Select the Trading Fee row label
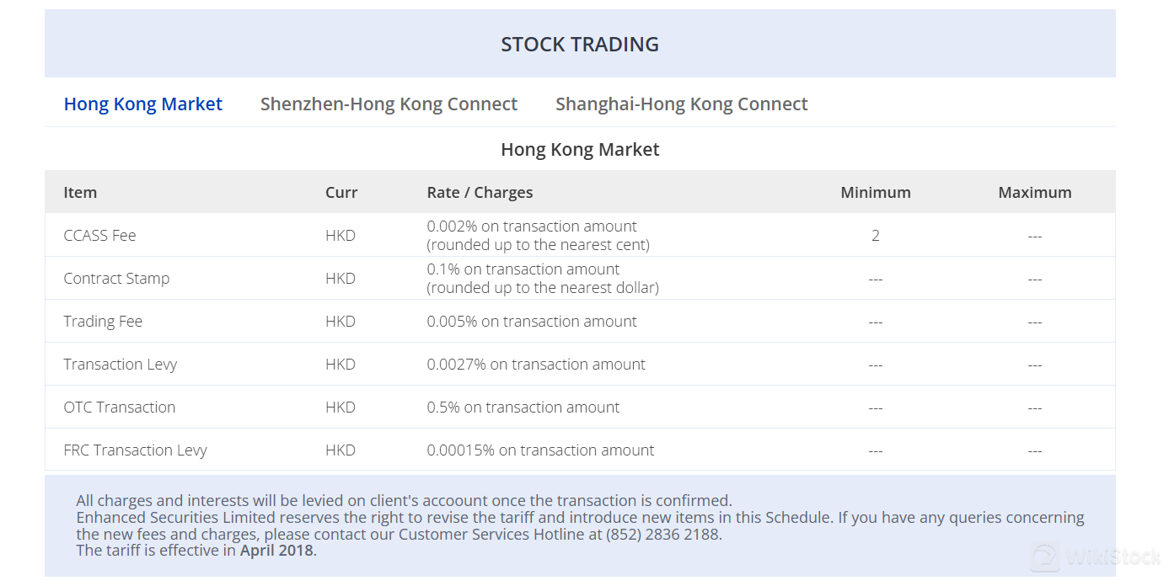The image size is (1169, 586). pyautogui.click(x=103, y=322)
